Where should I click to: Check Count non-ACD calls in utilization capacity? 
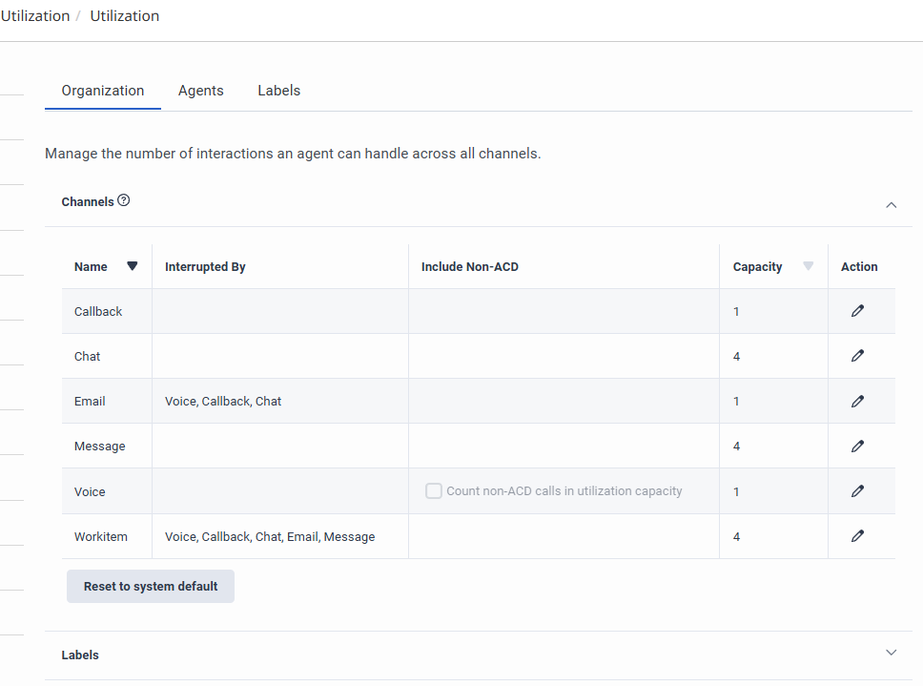point(434,491)
